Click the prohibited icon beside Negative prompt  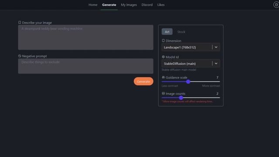[20, 56]
